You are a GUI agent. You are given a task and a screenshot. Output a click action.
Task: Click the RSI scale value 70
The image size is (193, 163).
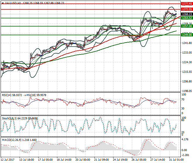pos(183,99)
